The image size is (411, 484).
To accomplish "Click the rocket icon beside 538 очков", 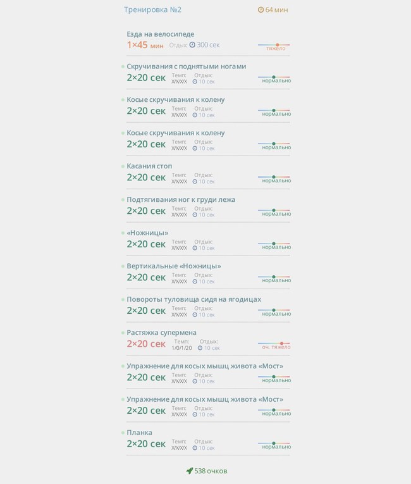I will [x=190, y=471].
